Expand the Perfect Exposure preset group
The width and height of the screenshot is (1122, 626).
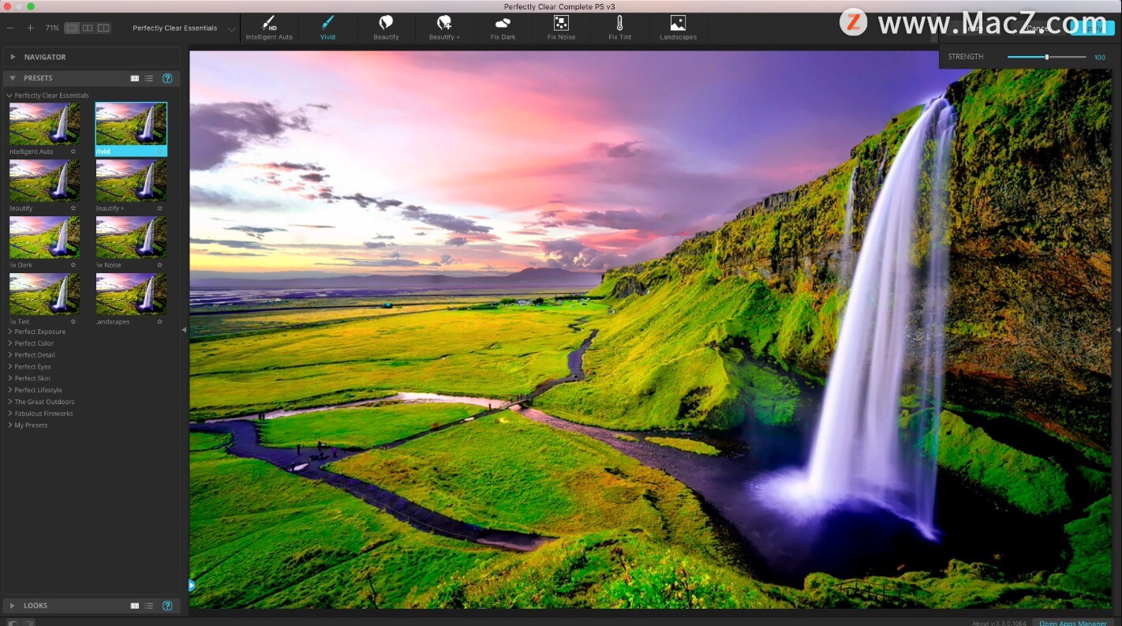click(9, 332)
